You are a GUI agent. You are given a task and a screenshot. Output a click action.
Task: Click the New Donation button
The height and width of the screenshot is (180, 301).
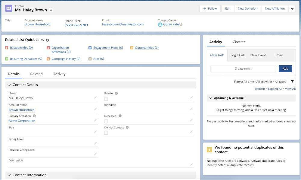pos(248,9)
